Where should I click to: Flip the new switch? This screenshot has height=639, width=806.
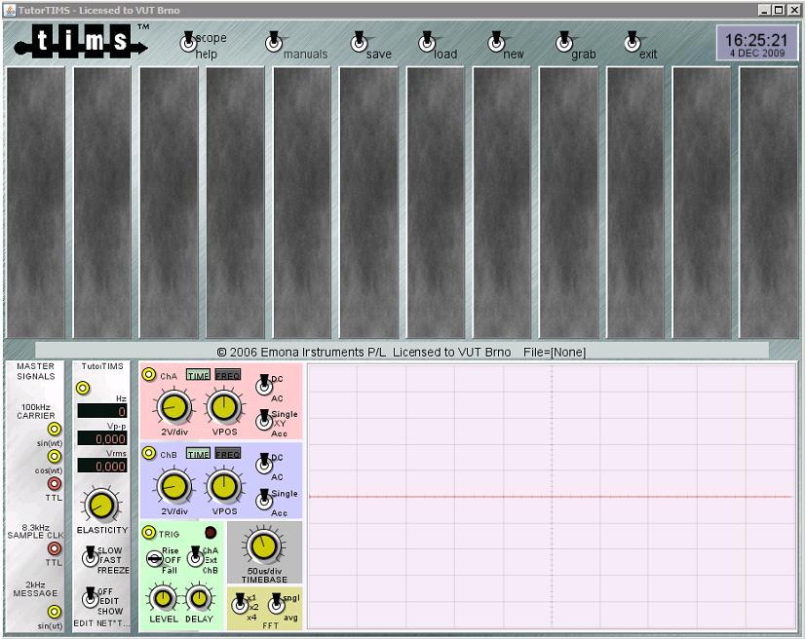[x=496, y=42]
